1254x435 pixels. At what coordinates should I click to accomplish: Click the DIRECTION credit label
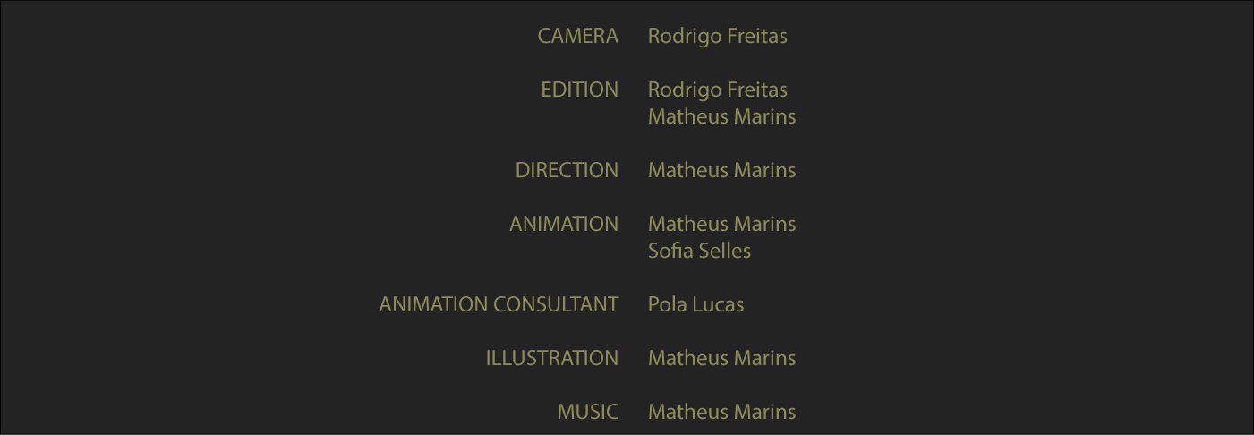(567, 171)
